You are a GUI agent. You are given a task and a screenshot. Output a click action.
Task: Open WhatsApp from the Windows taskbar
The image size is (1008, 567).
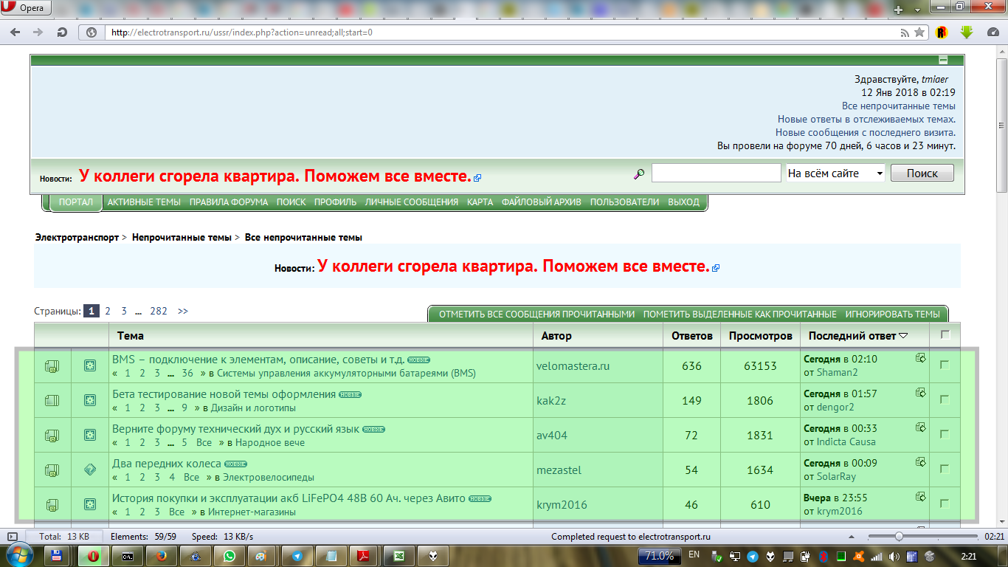point(229,556)
